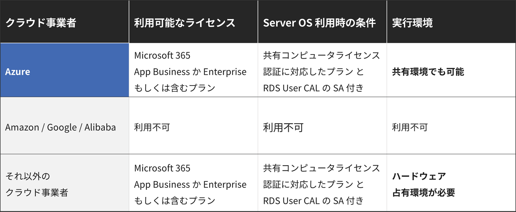Select 利用不可 under Server OS 利用時の条件
This screenshot has width=516, height=212.
pos(283,128)
